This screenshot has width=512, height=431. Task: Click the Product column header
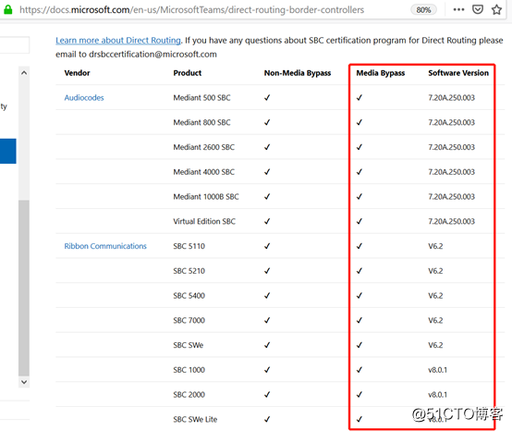coord(187,73)
